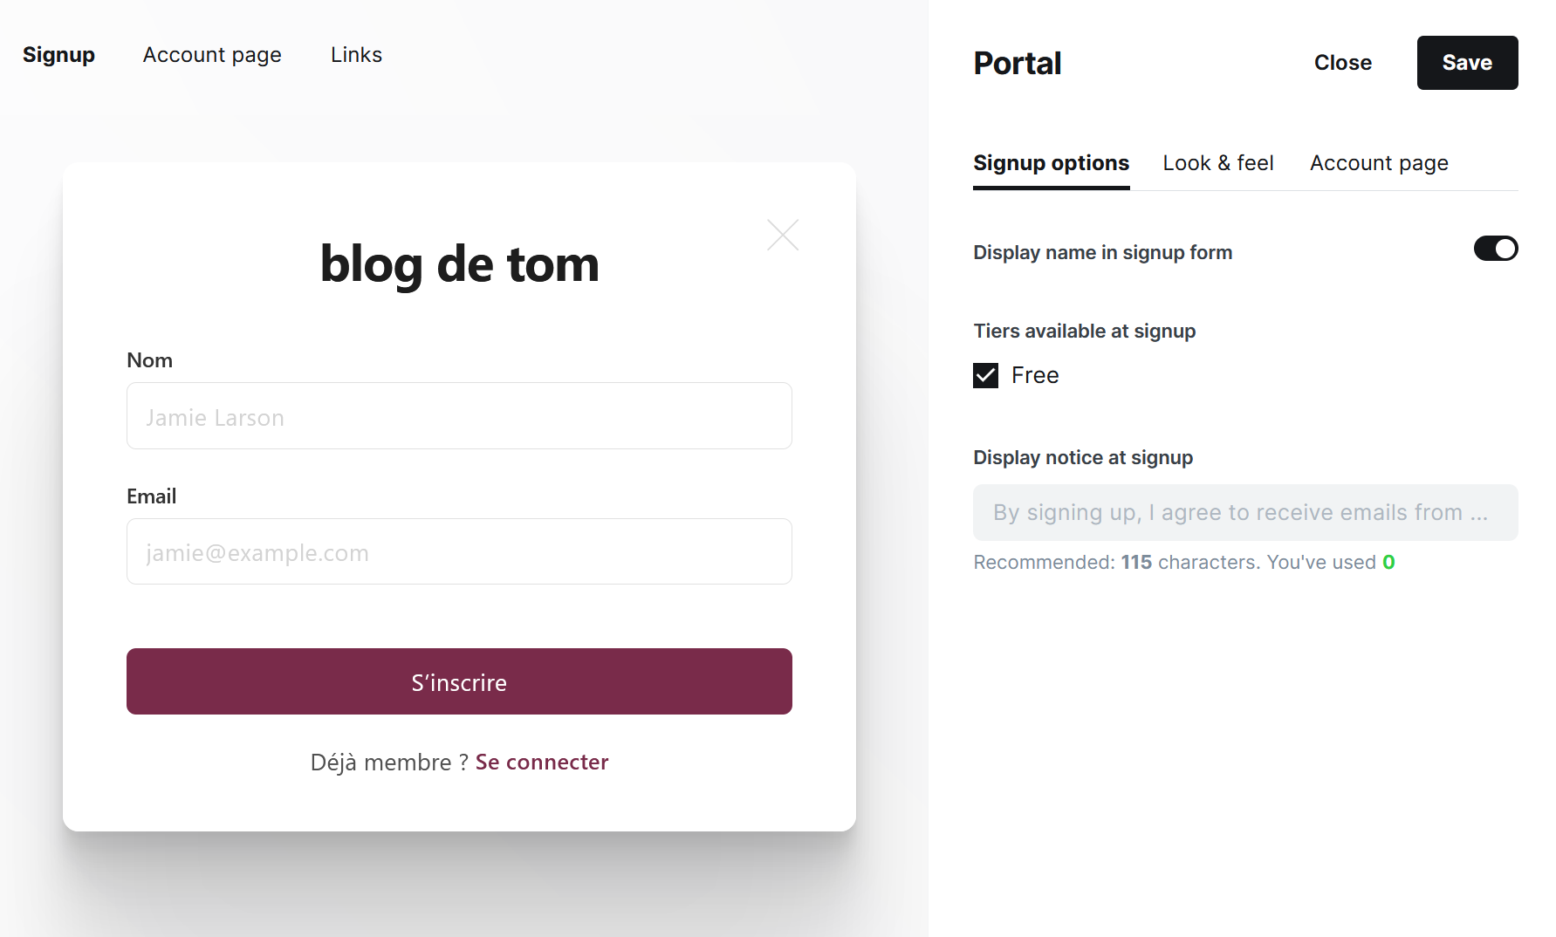Click the Email input field
Viewport: 1556px width, 937px height.
tap(459, 551)
